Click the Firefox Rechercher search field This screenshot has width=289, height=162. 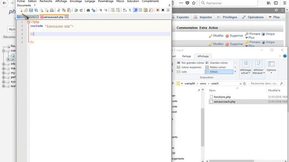coord(228,3)
